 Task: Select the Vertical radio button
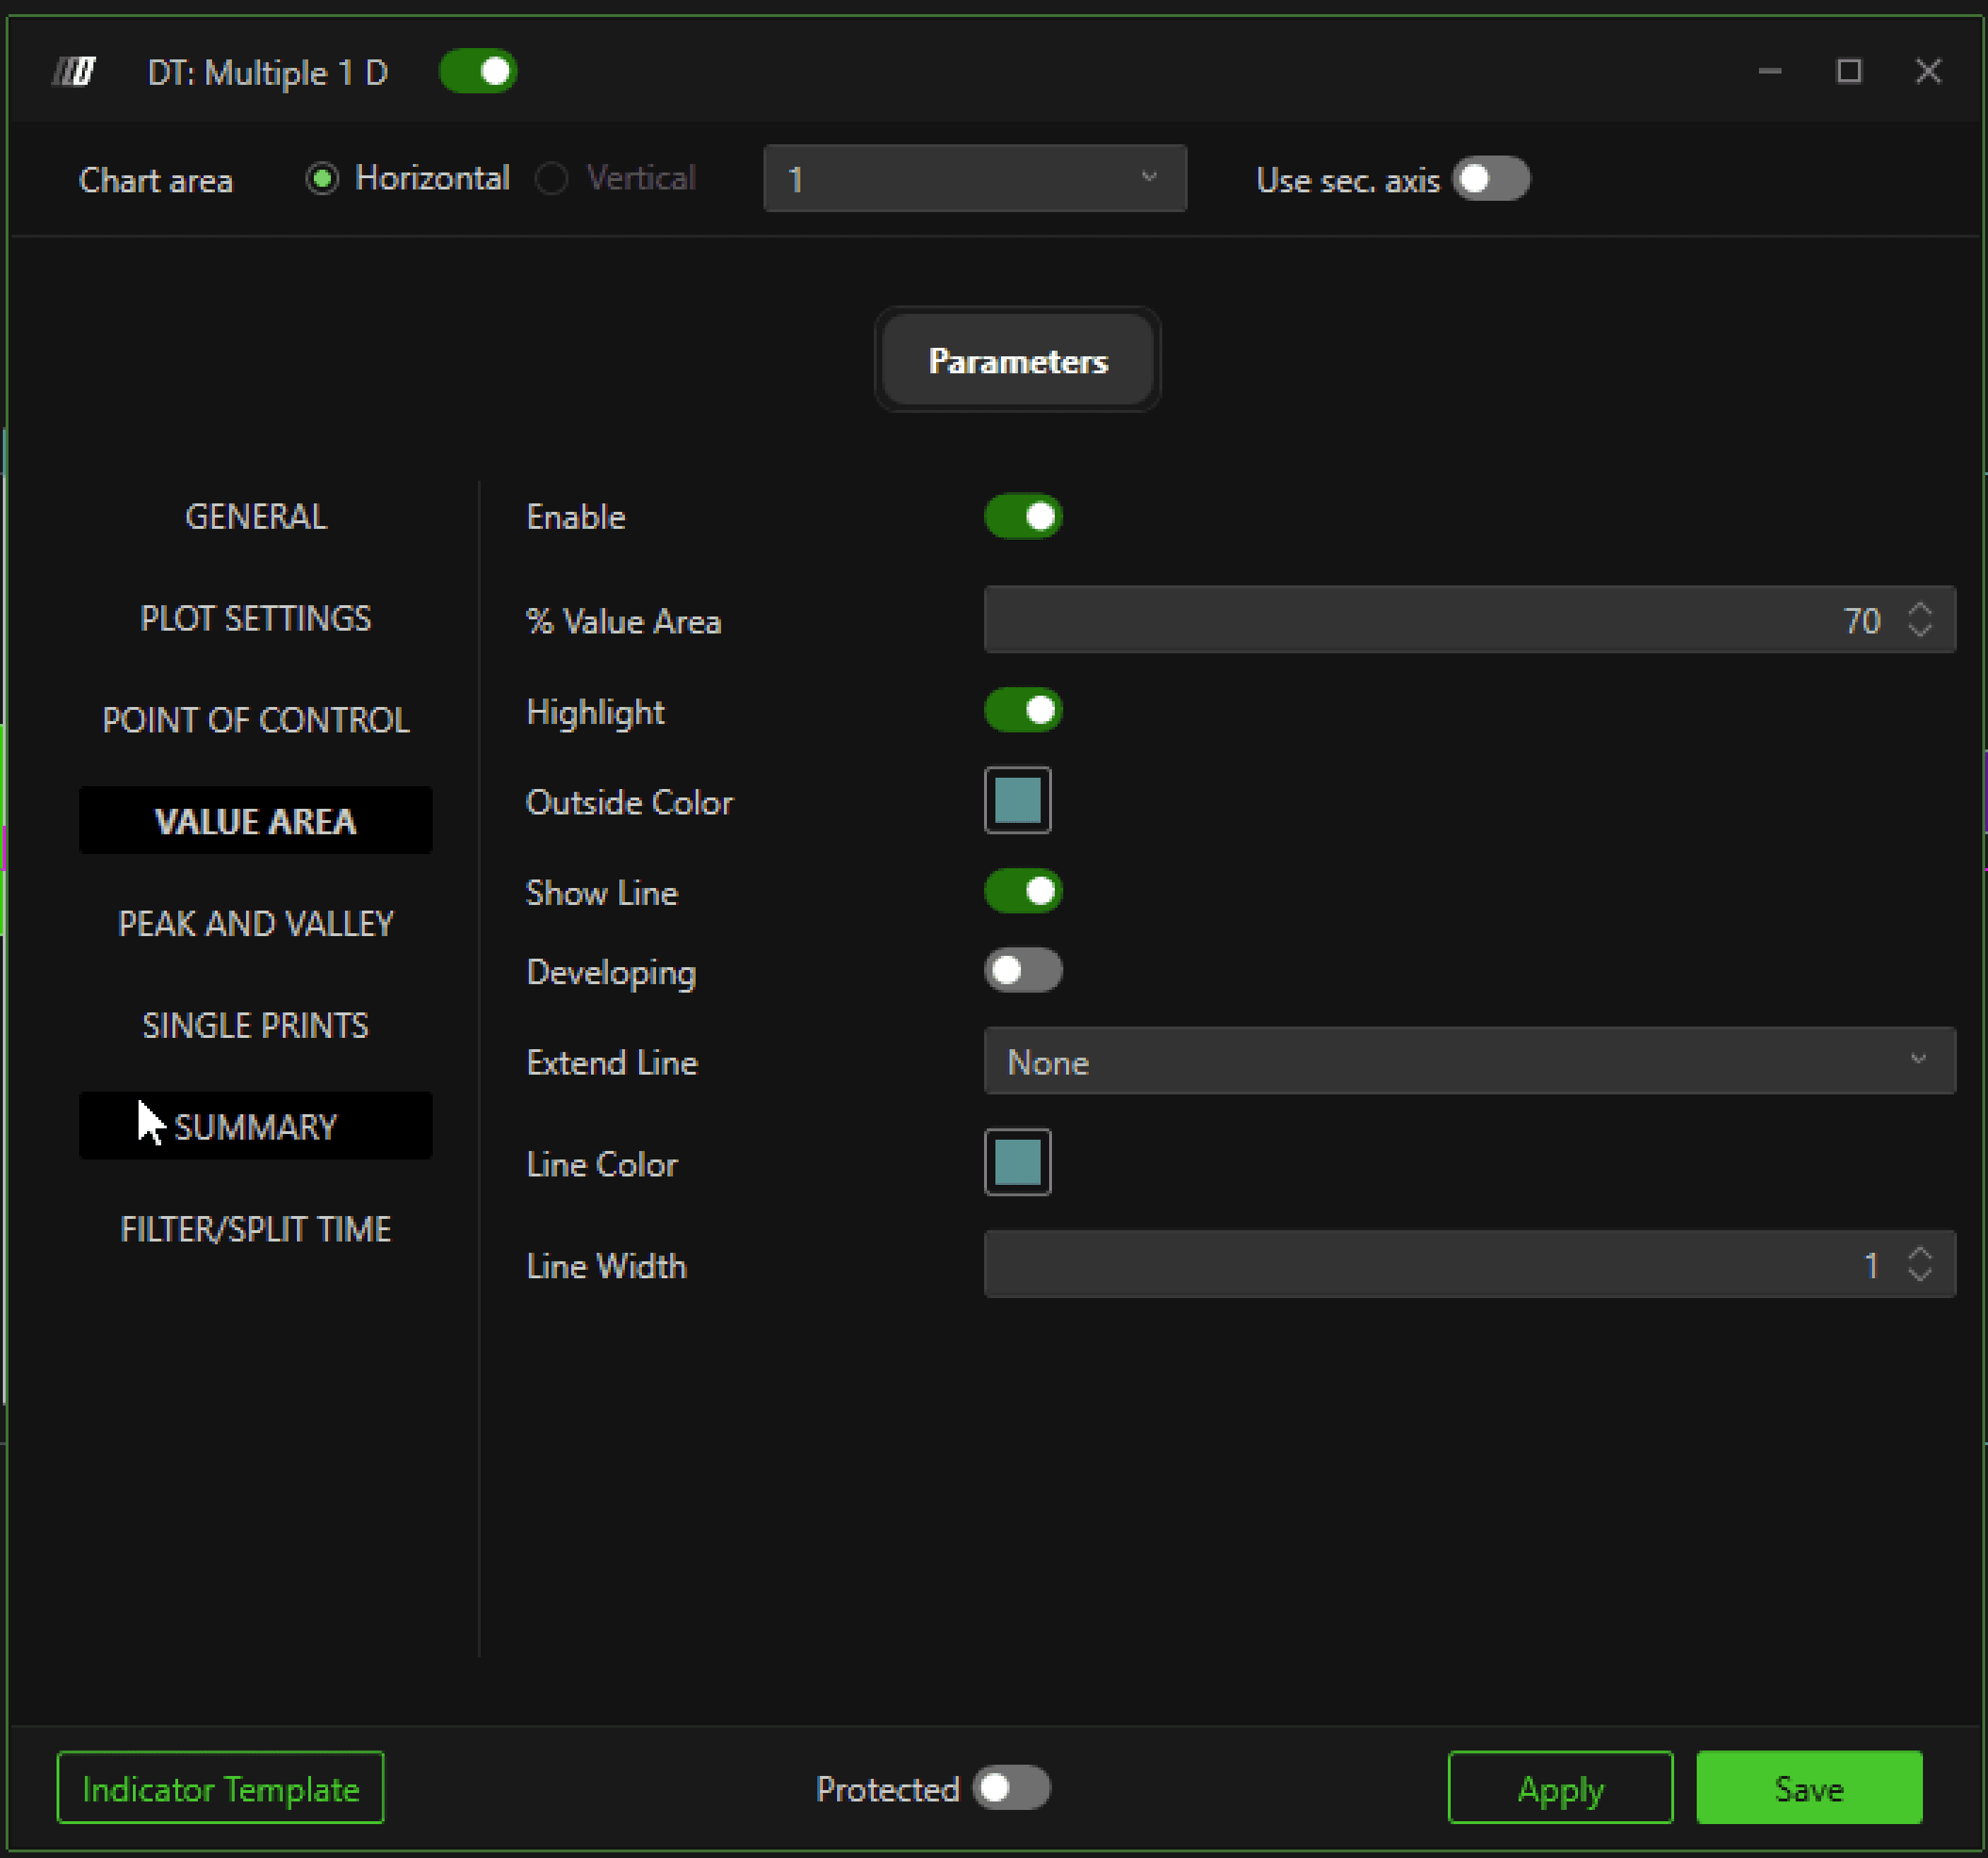point(552,179)
